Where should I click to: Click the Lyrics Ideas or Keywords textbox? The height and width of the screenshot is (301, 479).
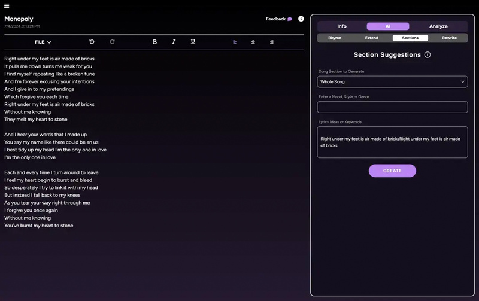pos(392,142)
